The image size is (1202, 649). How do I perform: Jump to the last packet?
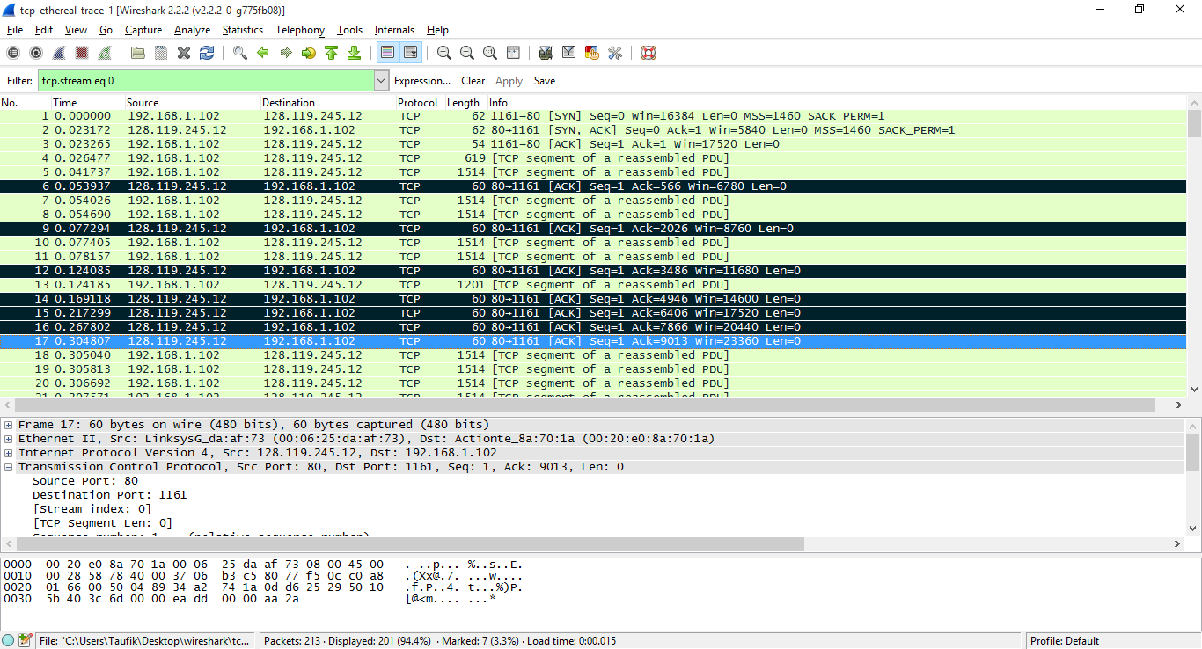(x=355, y=53)
